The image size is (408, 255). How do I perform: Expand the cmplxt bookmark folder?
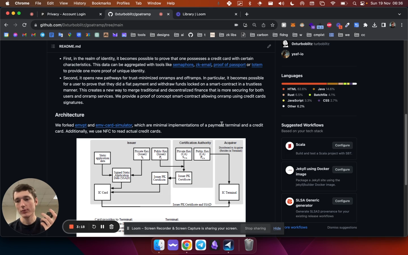pyautogui.click(x=316, y=35)
